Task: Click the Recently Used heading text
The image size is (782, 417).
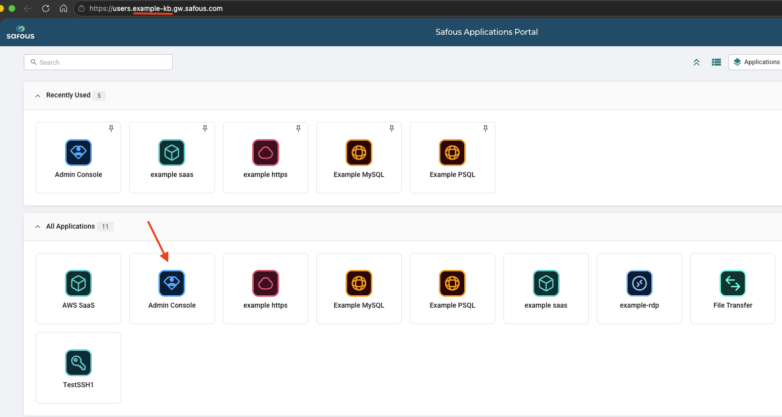Action: 68,95
